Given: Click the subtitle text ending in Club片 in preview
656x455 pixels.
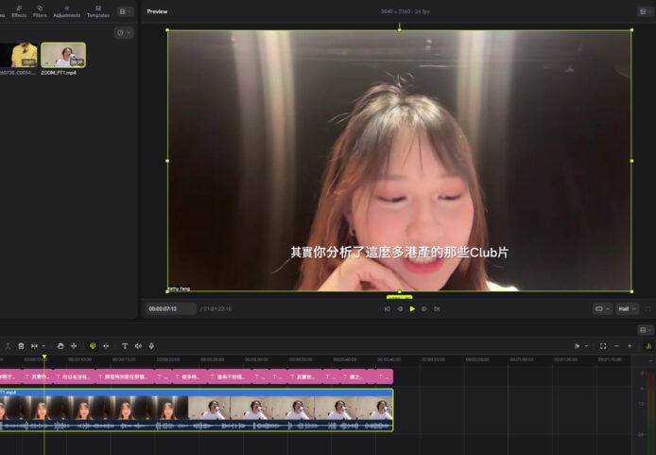Looking at the screenshot, I should (400, 253).
